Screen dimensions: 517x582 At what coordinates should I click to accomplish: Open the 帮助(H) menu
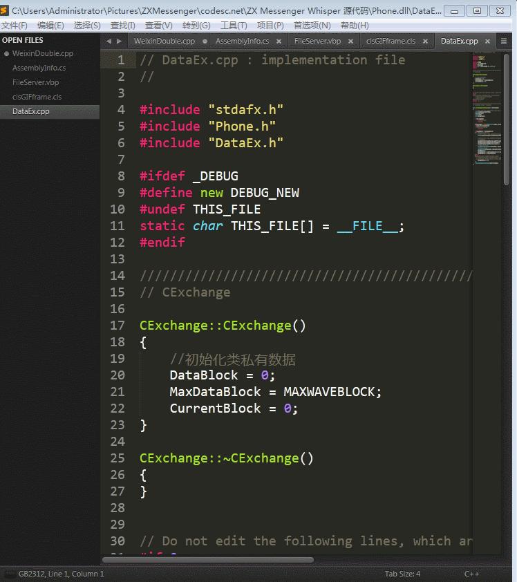tap(355, 26)
